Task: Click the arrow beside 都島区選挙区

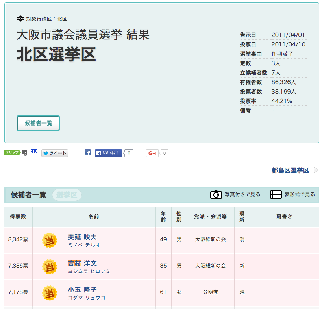Action: [x=316, y=170]
